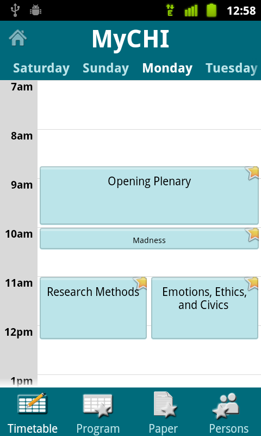Toggle star on Opening Plenary session
Image resolution: width=261 pixels, height=436 pixels.
pos(252,173)
